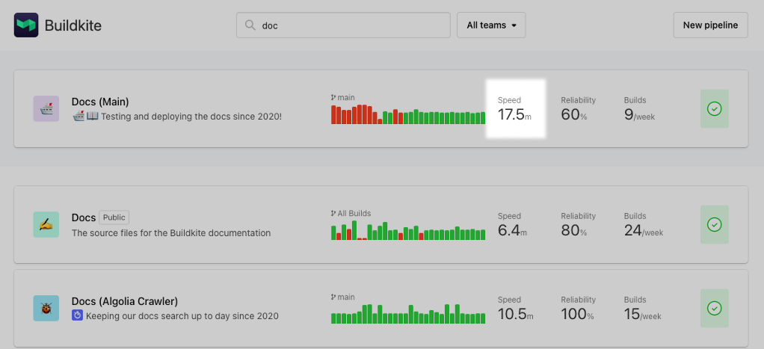Image resolution: width=764 pixels, height=349 pixels.
Task: Click the New pipeline button
Action: coord(710,25)
